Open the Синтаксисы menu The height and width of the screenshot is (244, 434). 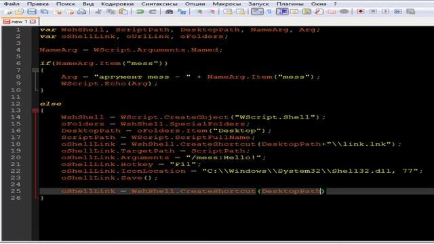coord(159,3)
